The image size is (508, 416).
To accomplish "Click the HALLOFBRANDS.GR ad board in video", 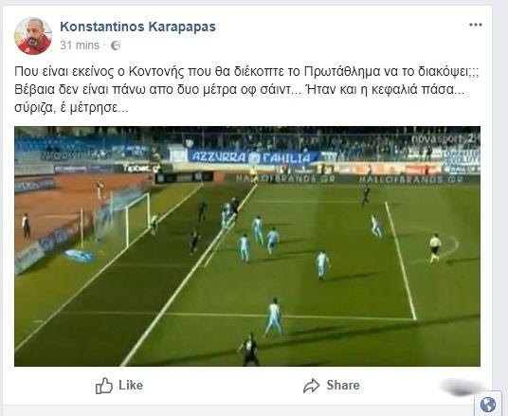I will click(354, 179).
